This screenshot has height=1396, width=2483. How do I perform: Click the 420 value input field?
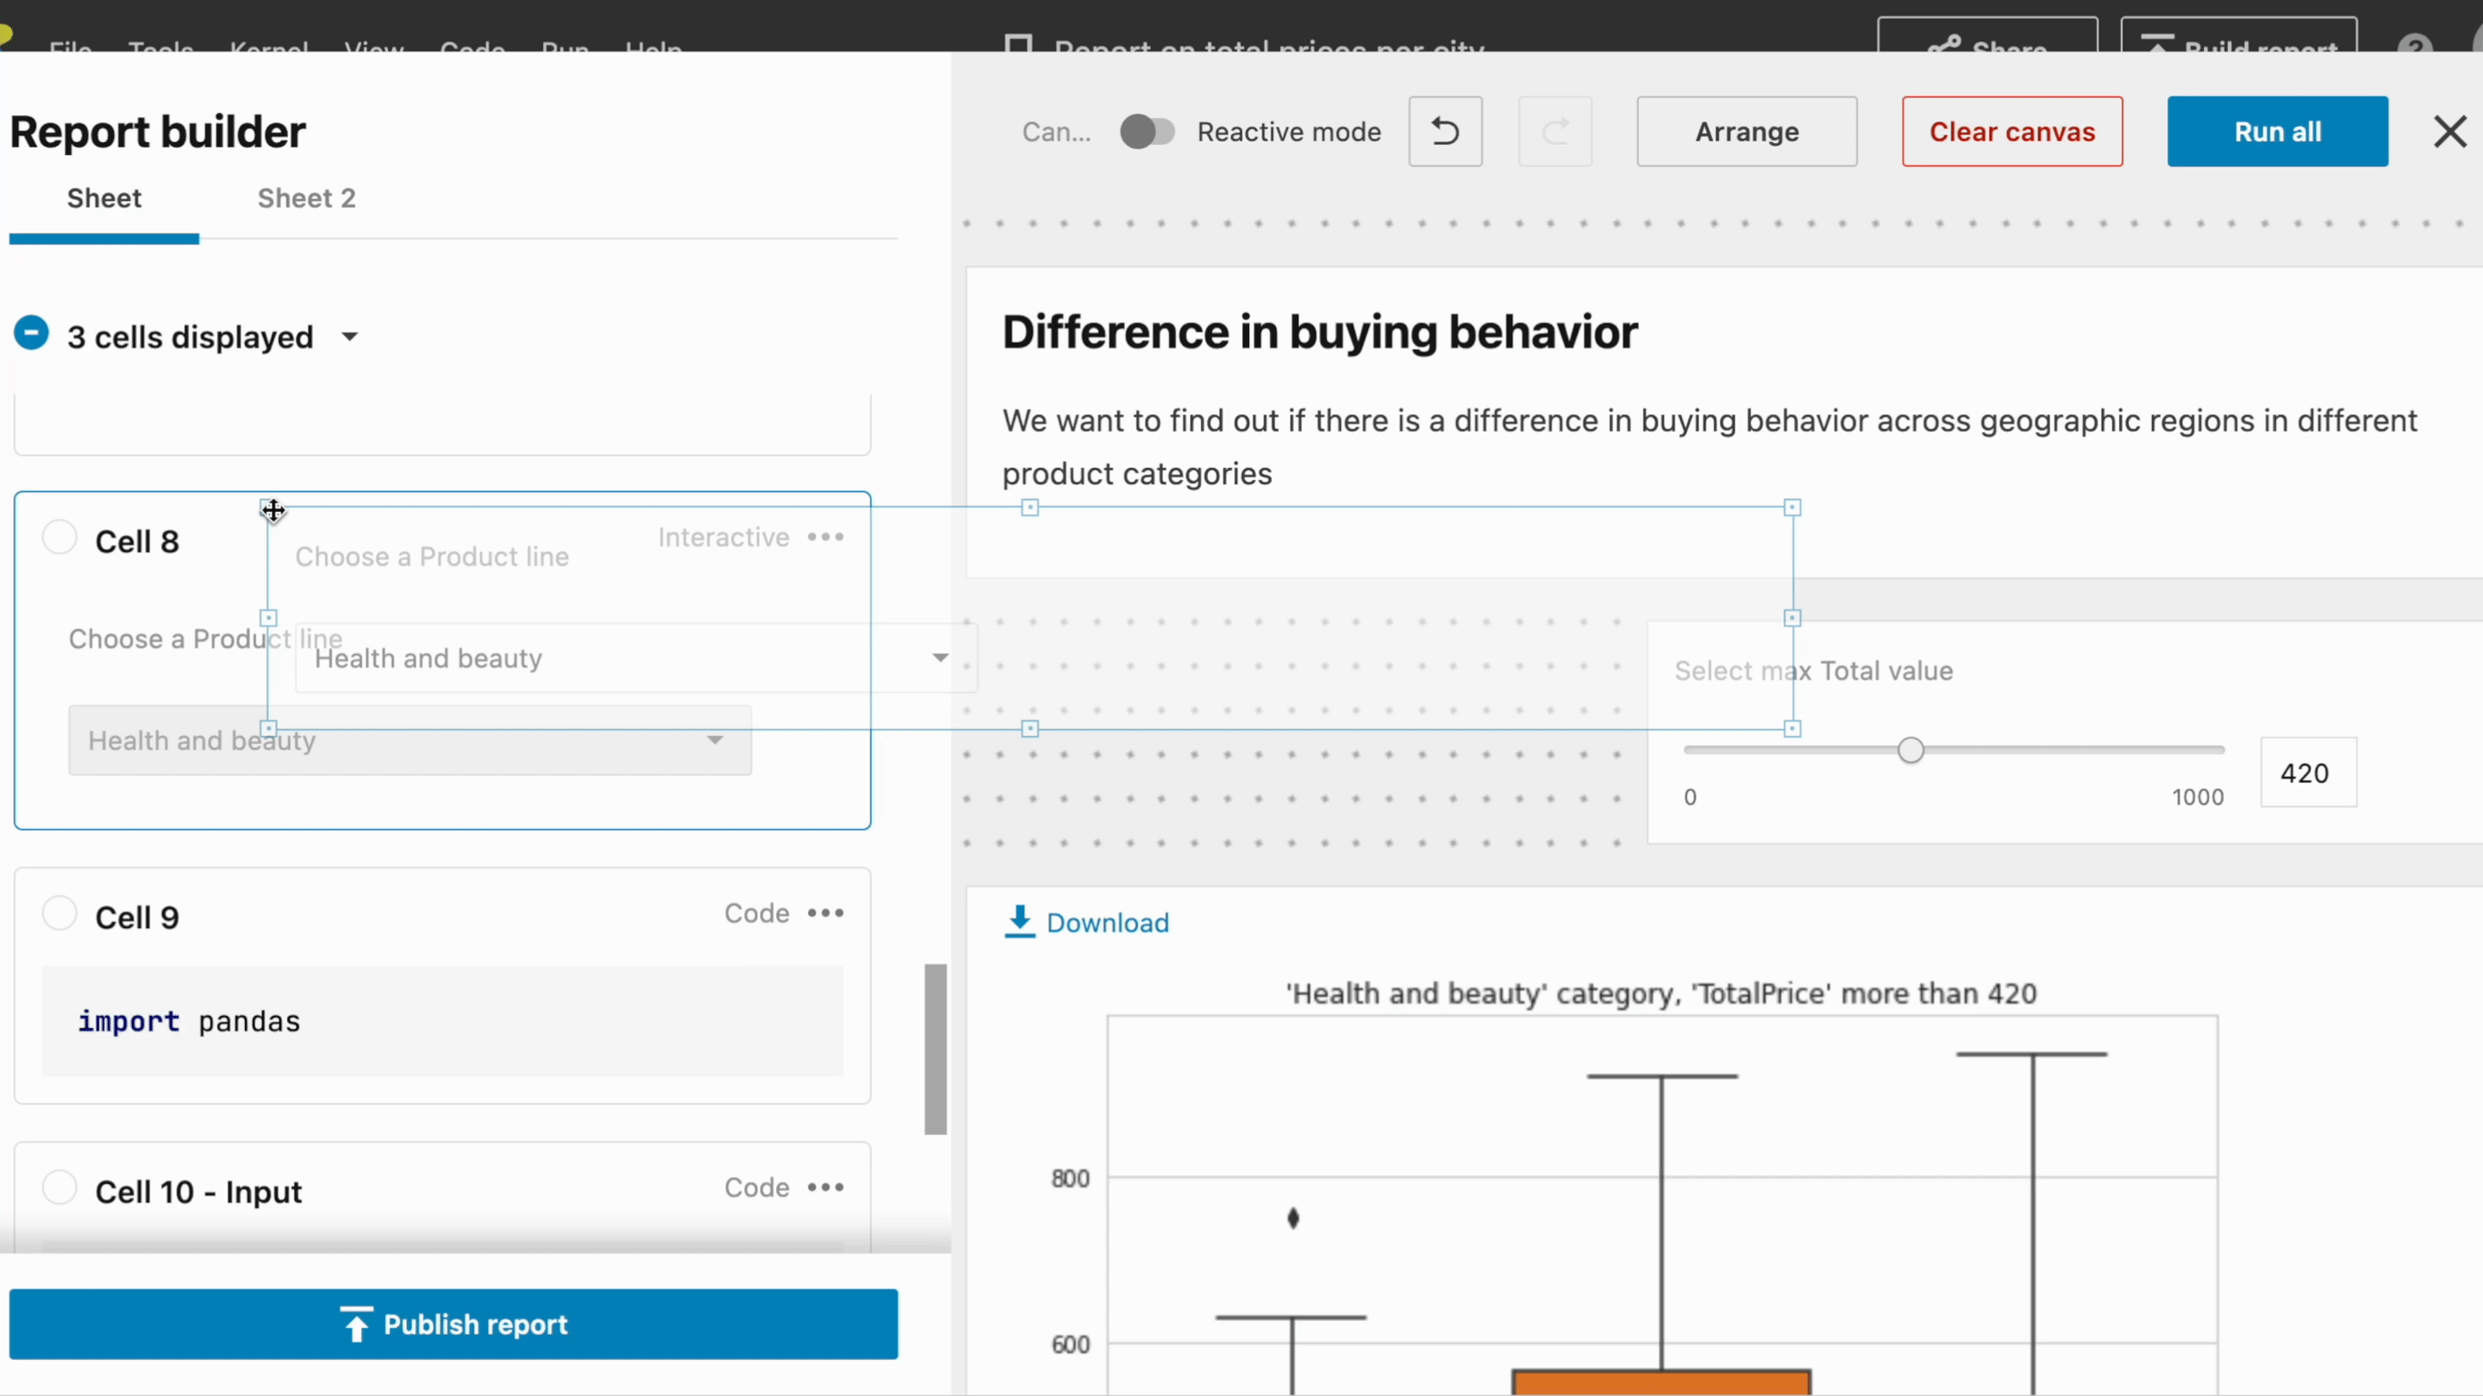[x=2308, y=773]
